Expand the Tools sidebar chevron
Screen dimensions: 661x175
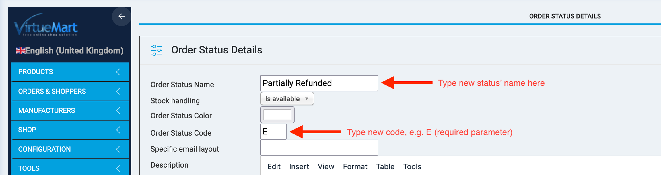click(x=118, y=168)
